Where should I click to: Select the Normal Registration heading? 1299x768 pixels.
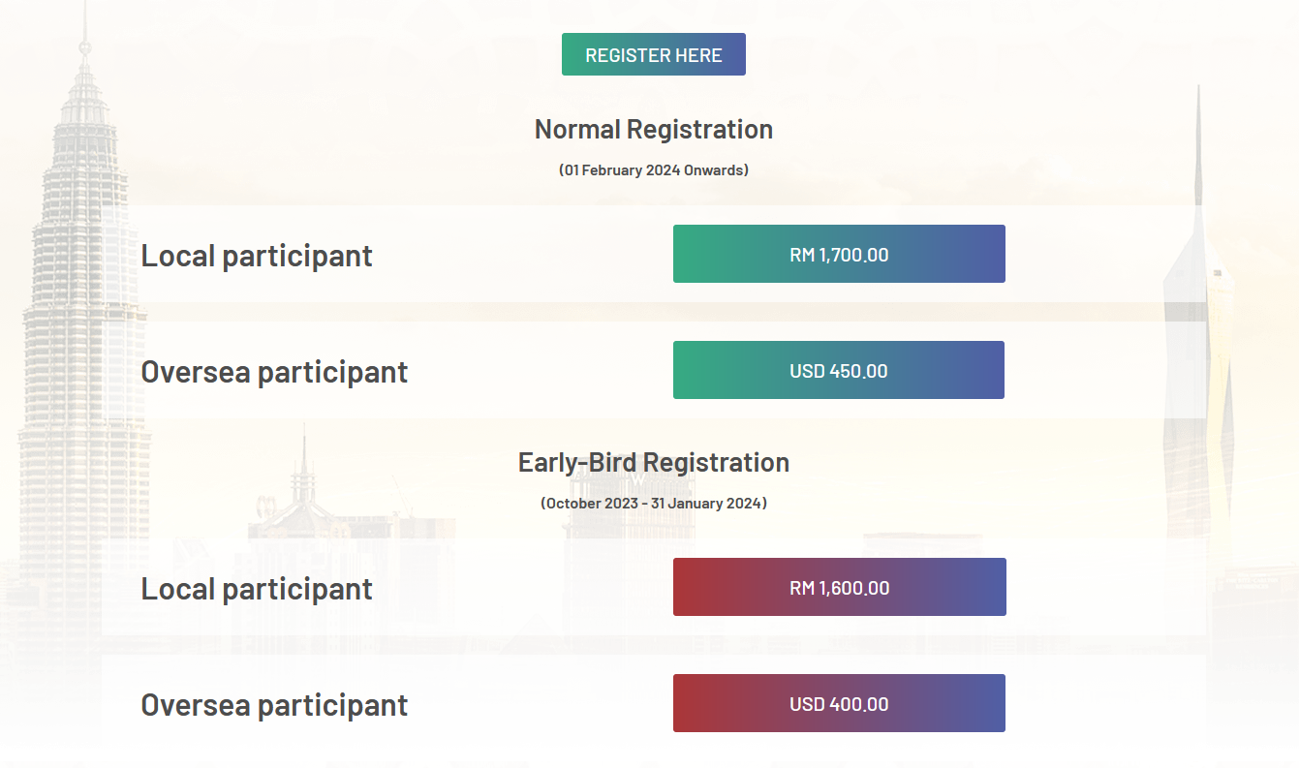pos(653,128)
